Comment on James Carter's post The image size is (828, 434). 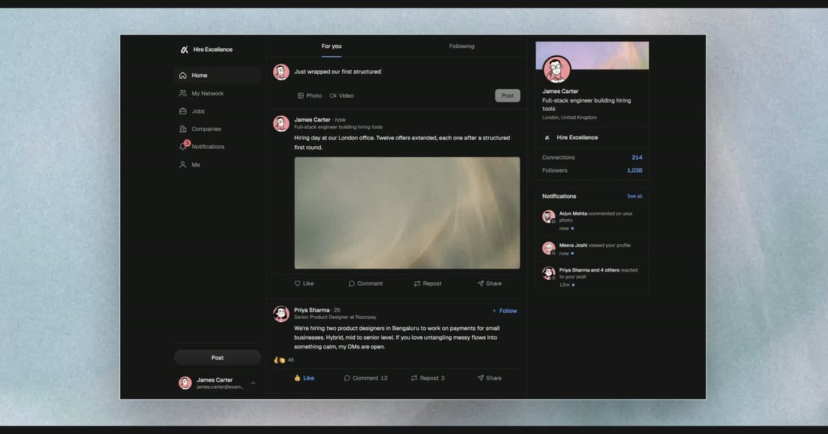coord(366,283)
